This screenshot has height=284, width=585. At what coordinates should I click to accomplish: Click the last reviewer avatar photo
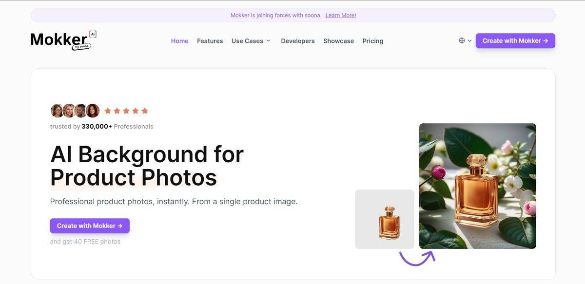(x=93, y=111)
